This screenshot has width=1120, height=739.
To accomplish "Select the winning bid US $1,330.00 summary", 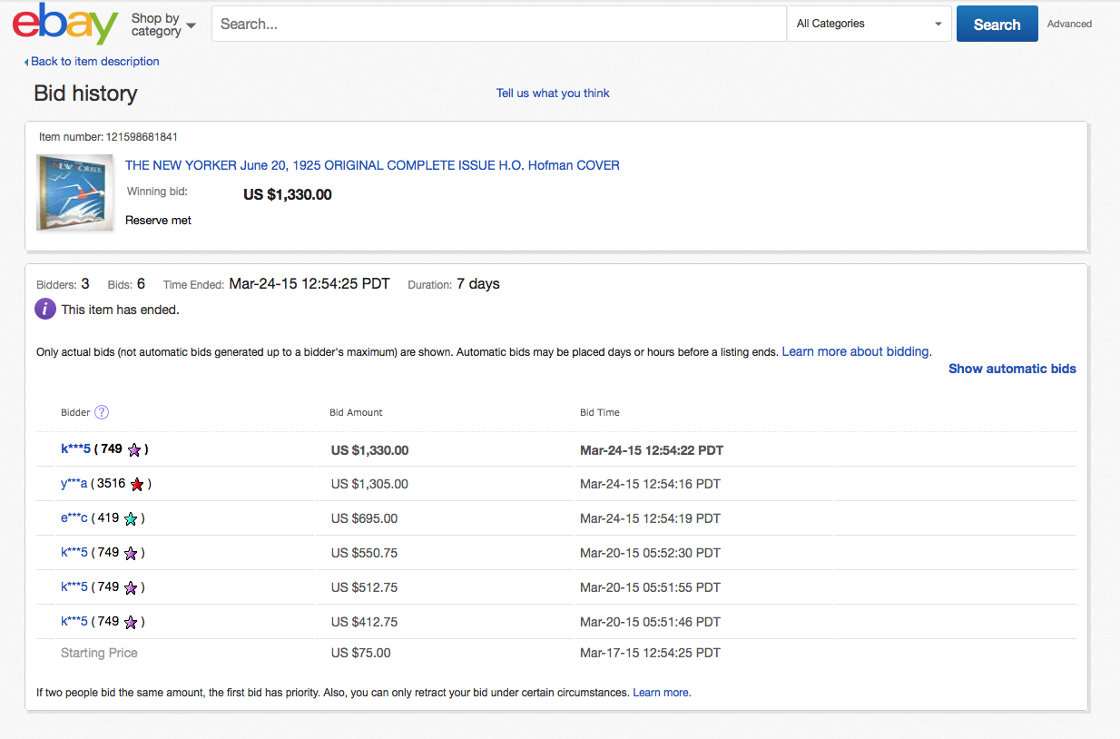I will point(288,194).
